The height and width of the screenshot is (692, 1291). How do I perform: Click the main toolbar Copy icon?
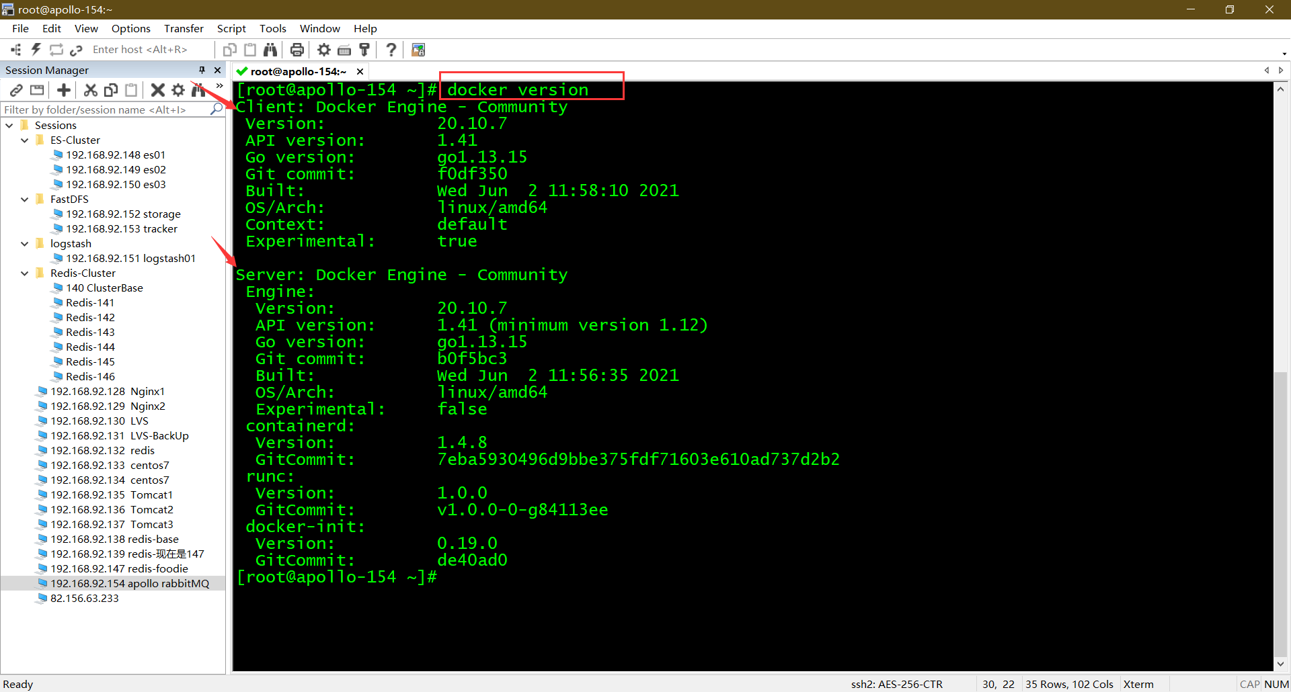point(230,50)
